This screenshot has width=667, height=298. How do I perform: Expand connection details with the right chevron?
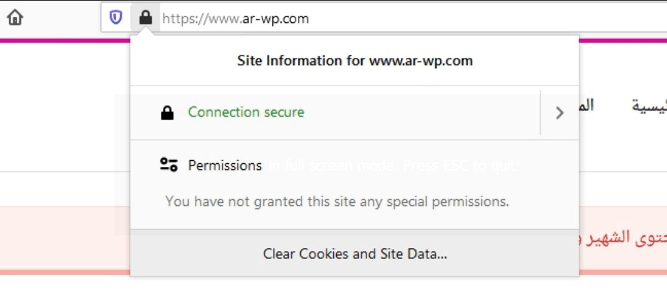pos(559,113)
